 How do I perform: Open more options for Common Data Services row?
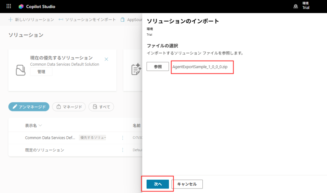pyautogui.click(x=122, y=138)
